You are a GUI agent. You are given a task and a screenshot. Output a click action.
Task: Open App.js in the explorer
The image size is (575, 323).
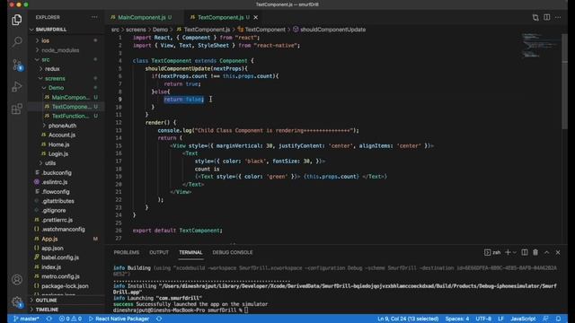tap(49, 239)
